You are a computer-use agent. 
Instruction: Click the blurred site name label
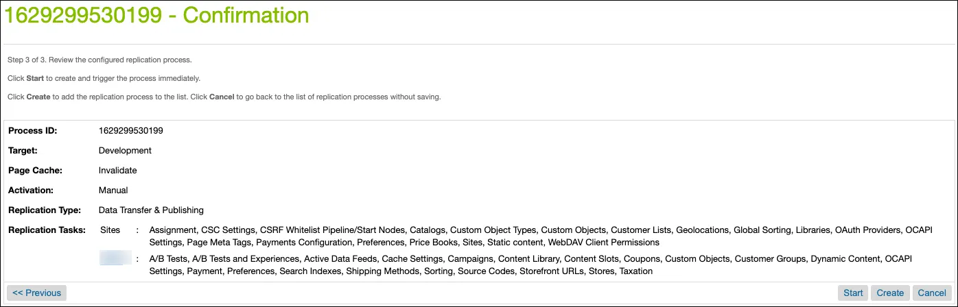tap(115, 259)
